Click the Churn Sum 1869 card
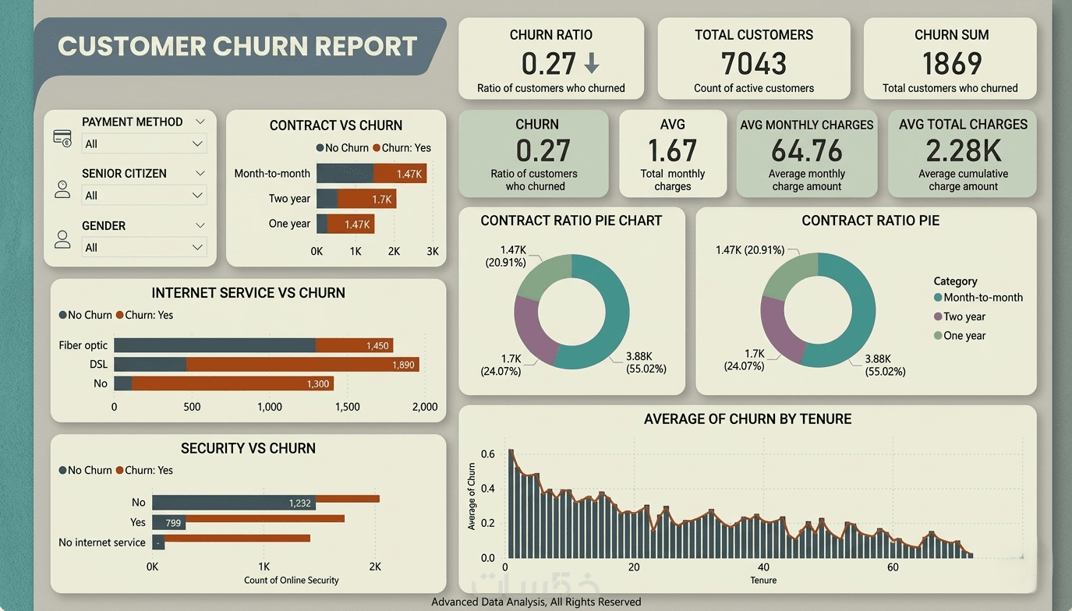The image size is (1072, 611). (950, 59)
